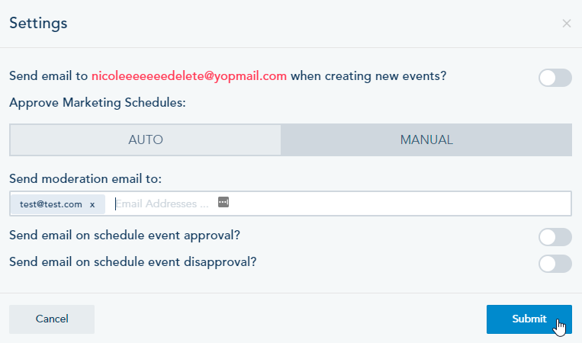Select MANUAL approval mode
This screenshot has width=582, height=343.
pyautogui.click(x=426, y=139)
